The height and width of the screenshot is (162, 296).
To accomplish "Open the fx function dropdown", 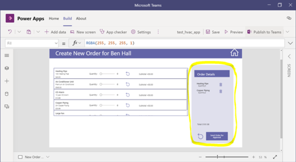I will tap(76, 43).
